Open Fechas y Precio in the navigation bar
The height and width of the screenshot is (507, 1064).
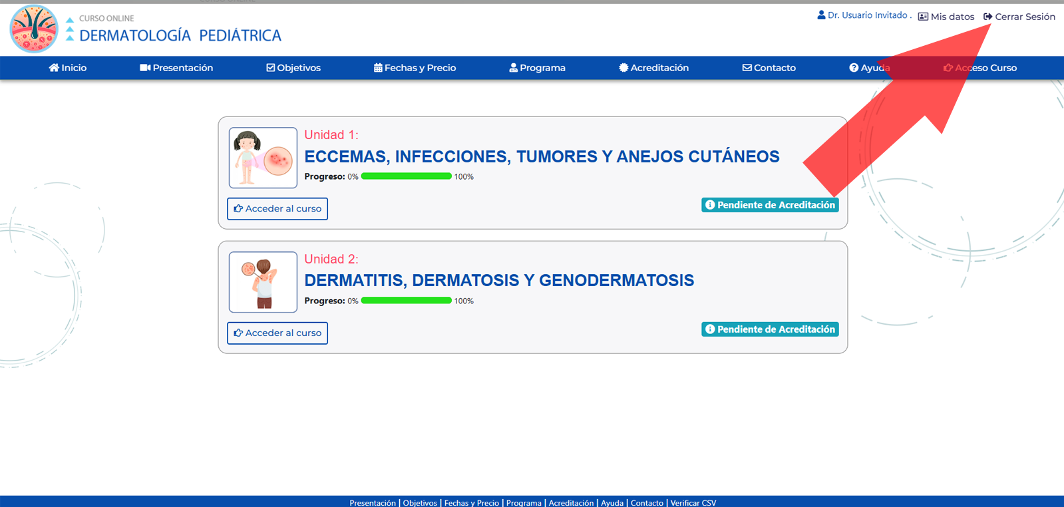(415, 68)
